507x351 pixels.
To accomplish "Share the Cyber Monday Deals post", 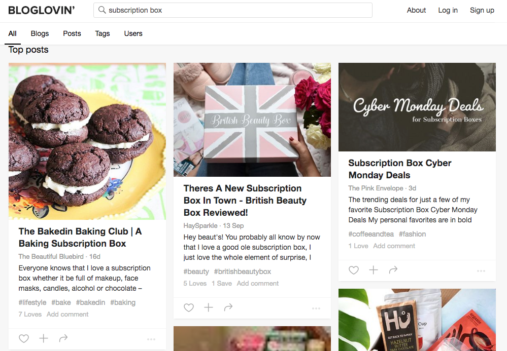I will tap(393, 269).
